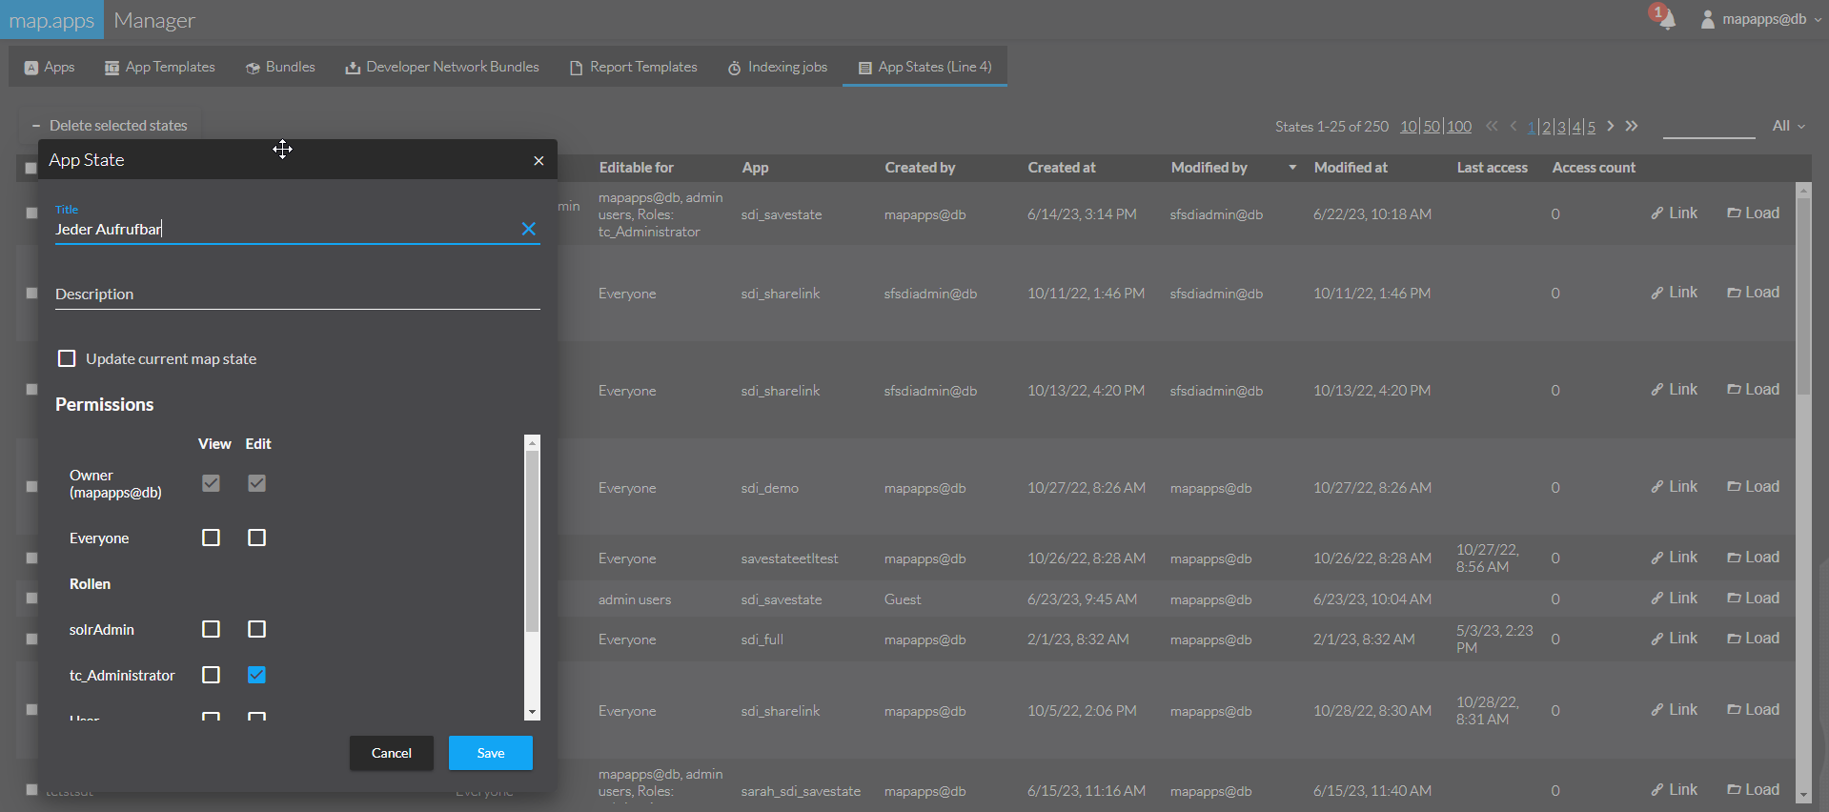1829x812 pixels.
Task: Save the App State changes
Action: [490, 753]
